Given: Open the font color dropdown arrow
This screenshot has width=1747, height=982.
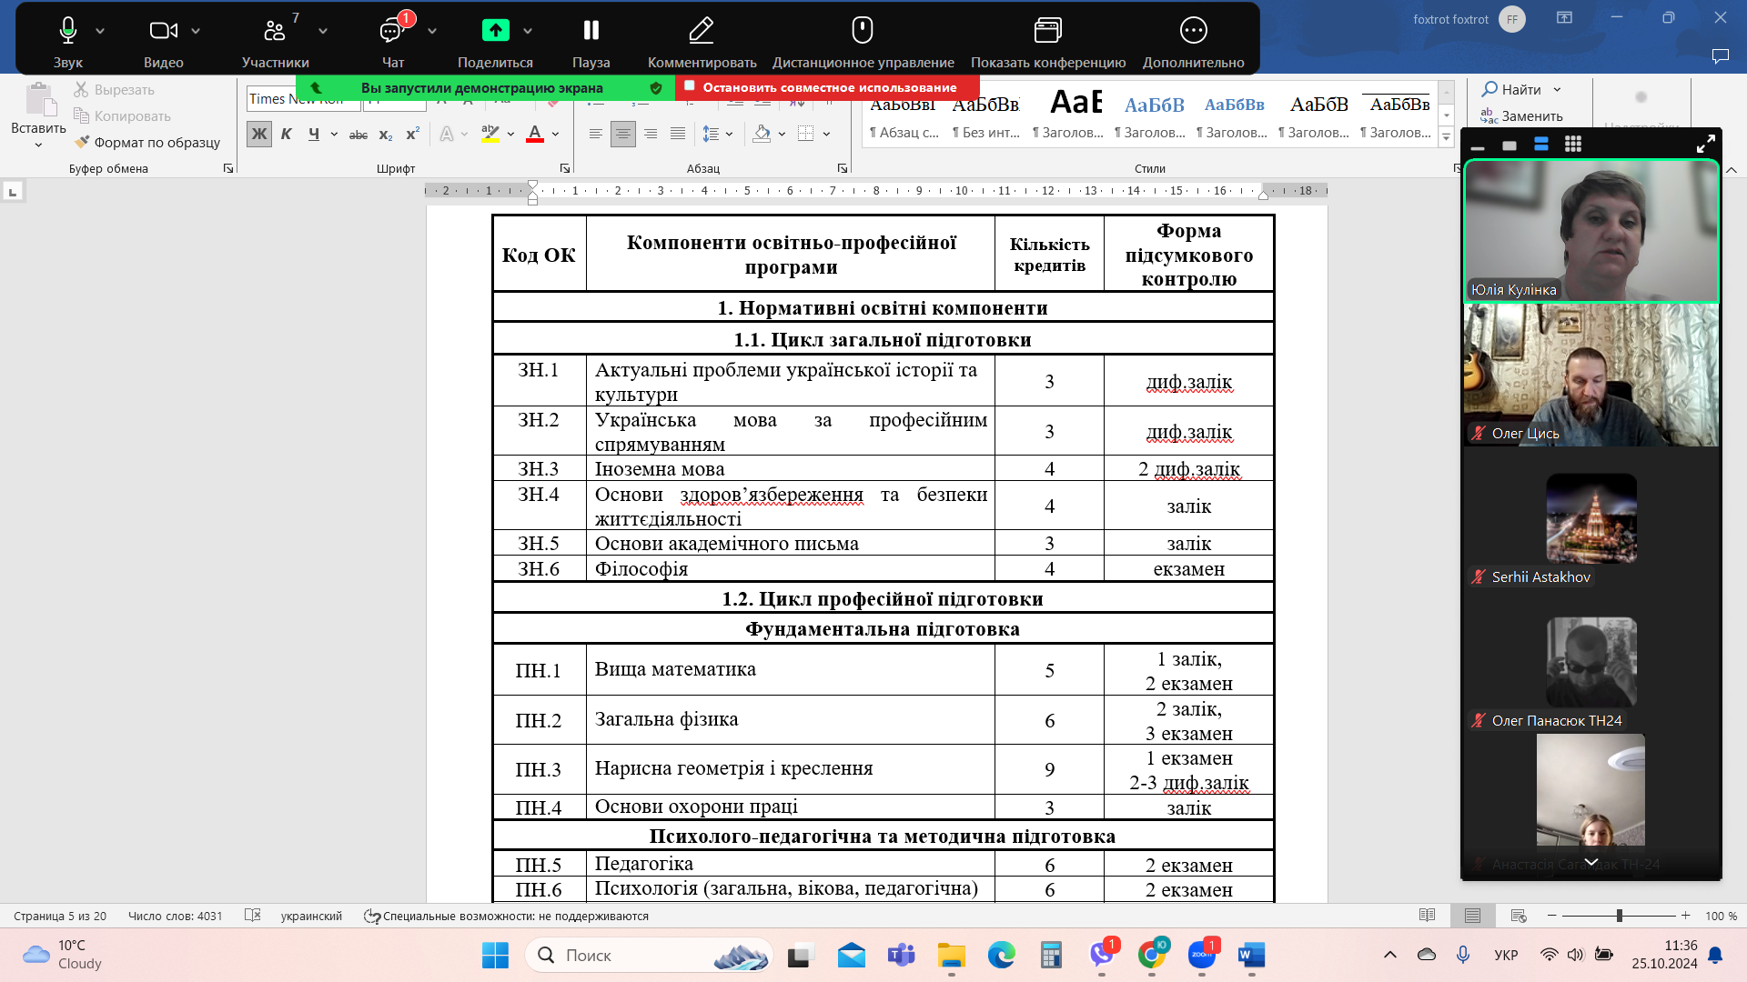Looking at the screenshot, I should click(x=555, y=135).
